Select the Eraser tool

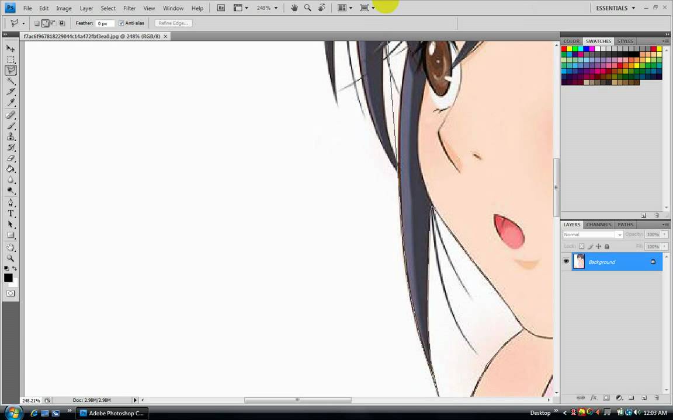tap(11, 158)
